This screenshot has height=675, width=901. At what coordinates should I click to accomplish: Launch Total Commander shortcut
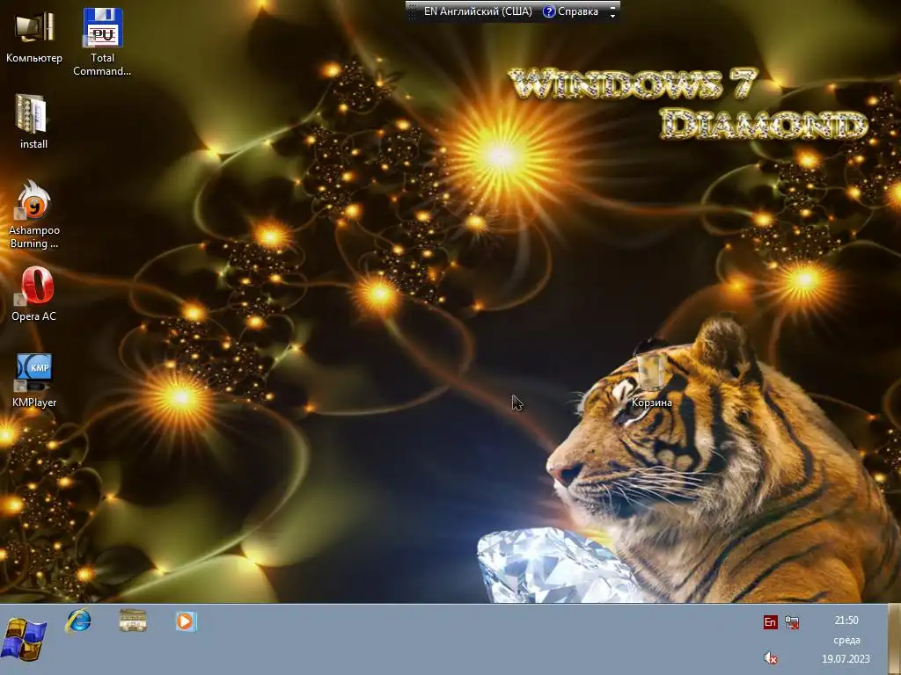(x=102, y=42)
